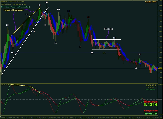Select the "26 Feb 16:24" time axis label
This screenshot has width=163, height=119.
(x=12, y=118)
